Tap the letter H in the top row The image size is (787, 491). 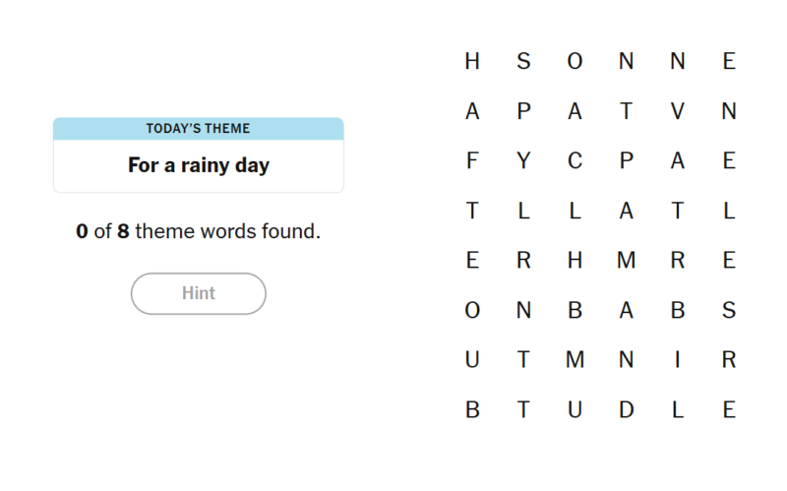coord(472,61)
